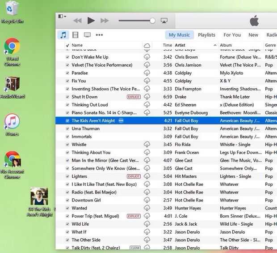277x253 pixels.
Task: Uncheck the Downtown Girl song checkbox
Action: point(67,200)
